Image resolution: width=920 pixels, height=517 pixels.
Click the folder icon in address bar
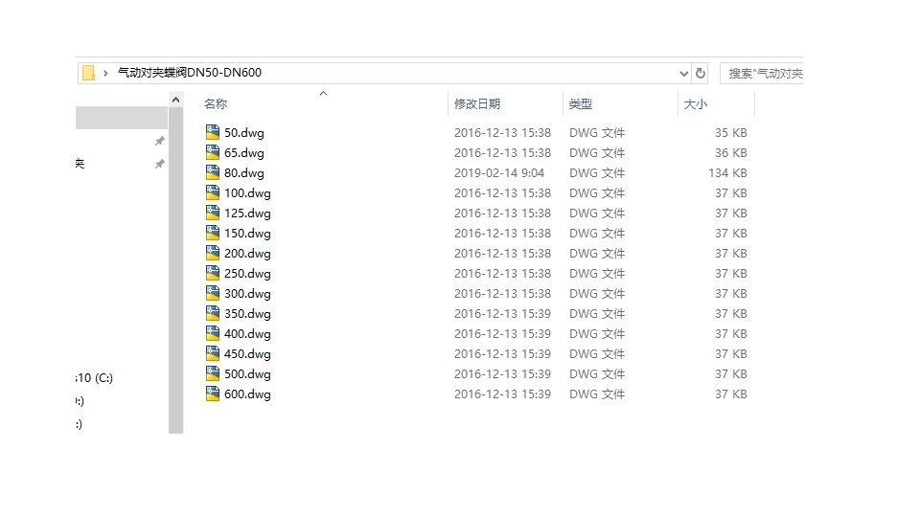click(88, 73)
